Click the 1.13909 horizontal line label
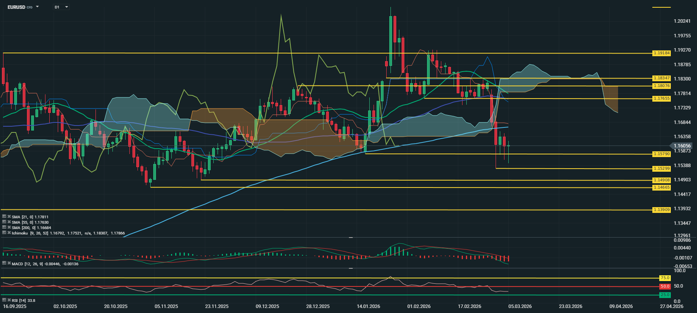The height and width of the screenshot is (313, 697). [x=662, y=210]
